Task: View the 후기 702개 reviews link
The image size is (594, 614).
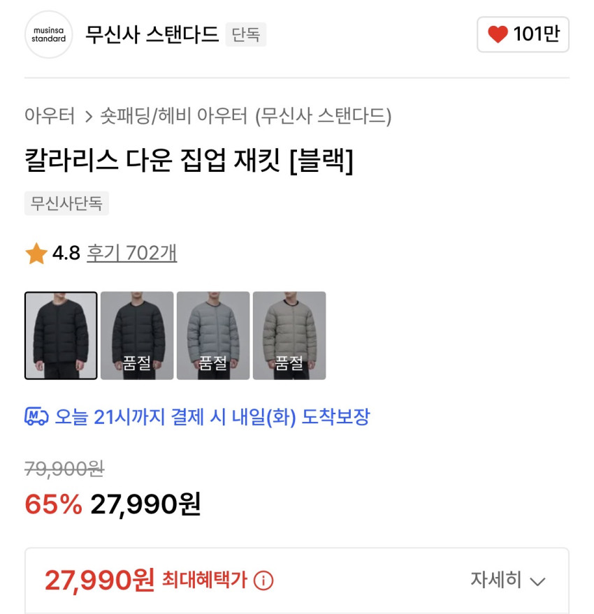Action: click(131, 253)
